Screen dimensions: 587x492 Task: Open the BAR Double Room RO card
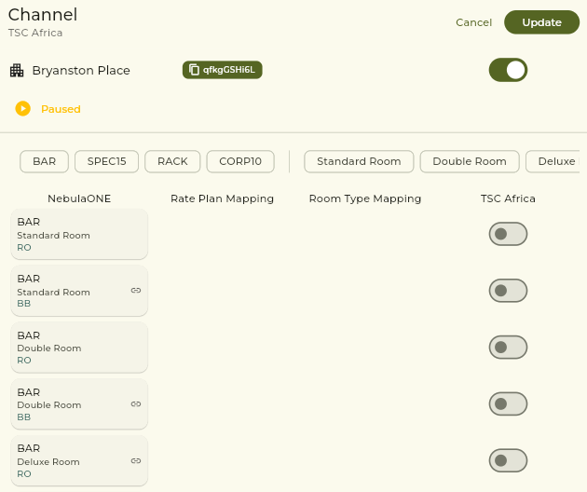(x=79, y=347)
